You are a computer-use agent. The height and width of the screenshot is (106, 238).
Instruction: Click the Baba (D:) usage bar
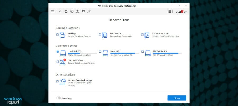click(125, 53)
